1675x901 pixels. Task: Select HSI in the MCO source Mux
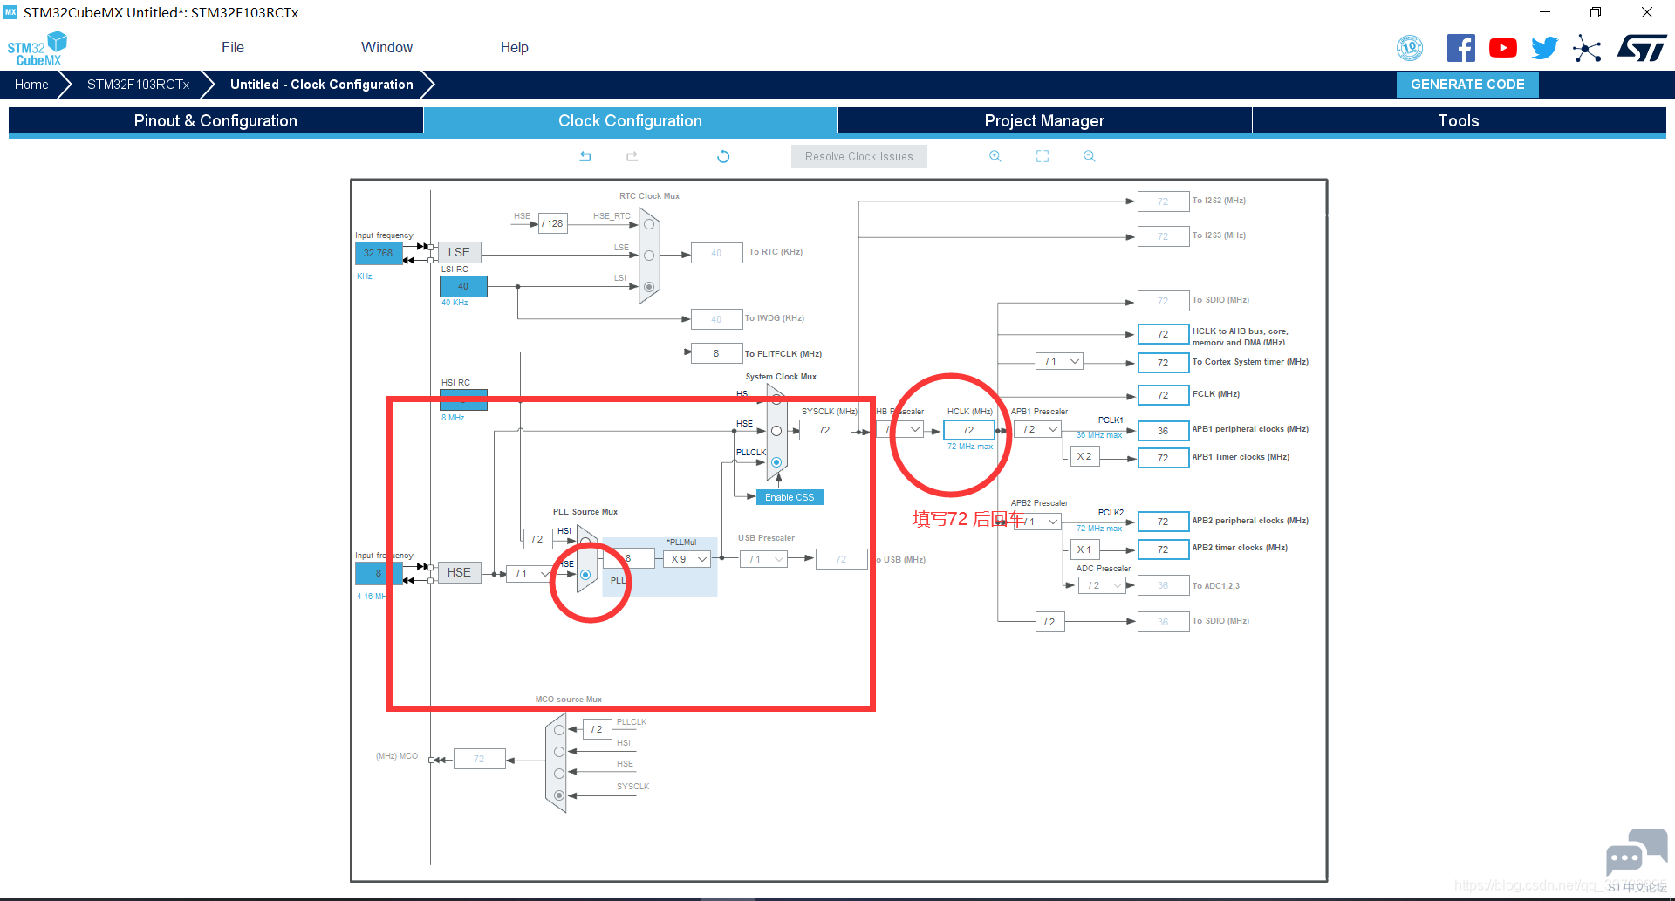click(559, 752)
